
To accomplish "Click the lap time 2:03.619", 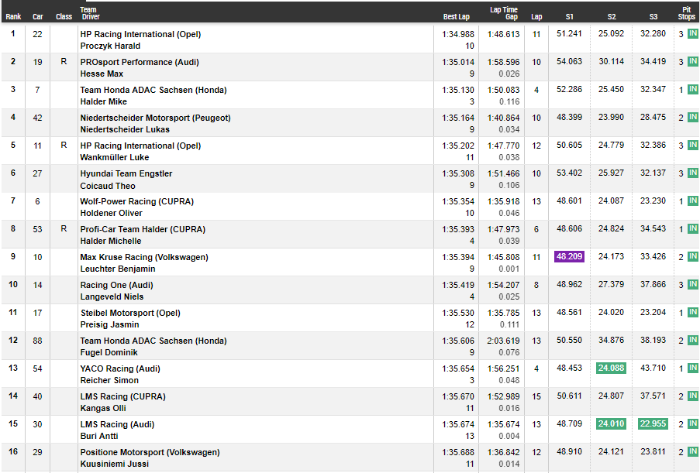I will [504, 341].
